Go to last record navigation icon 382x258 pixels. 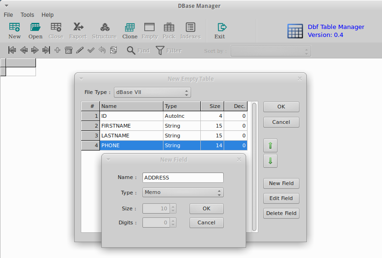[x=46, y=50]
